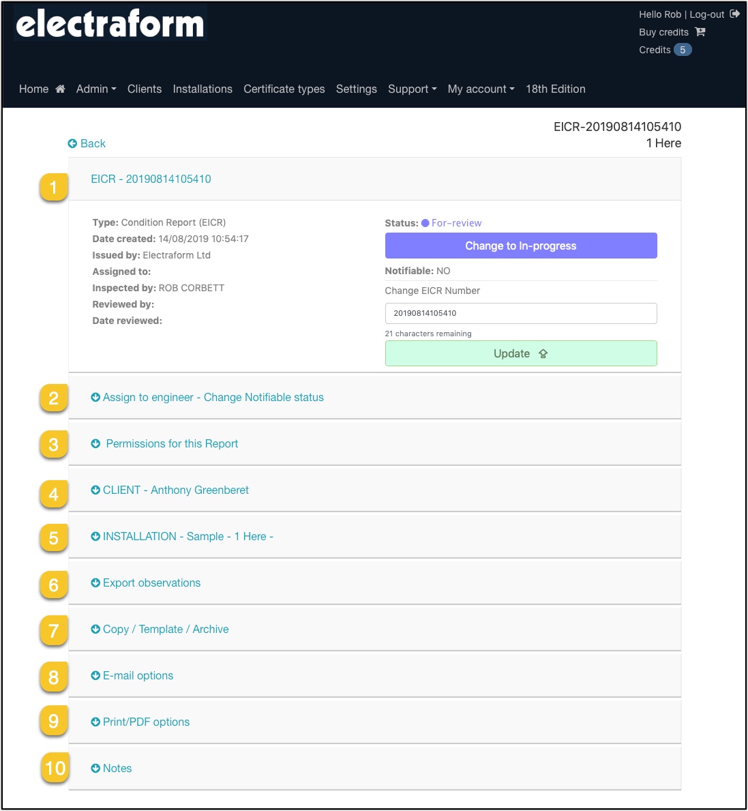
Task: Click the EICR - 20190814105410 header link
Action: 151,179
